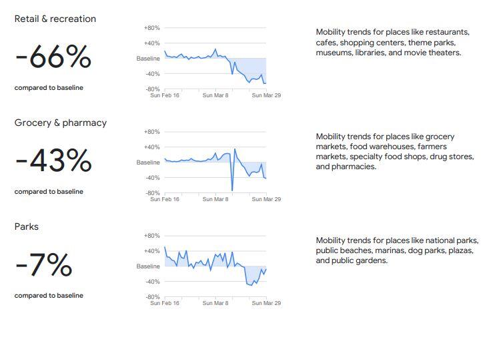Click "compared to baseline" under -66%

point(49,88)
